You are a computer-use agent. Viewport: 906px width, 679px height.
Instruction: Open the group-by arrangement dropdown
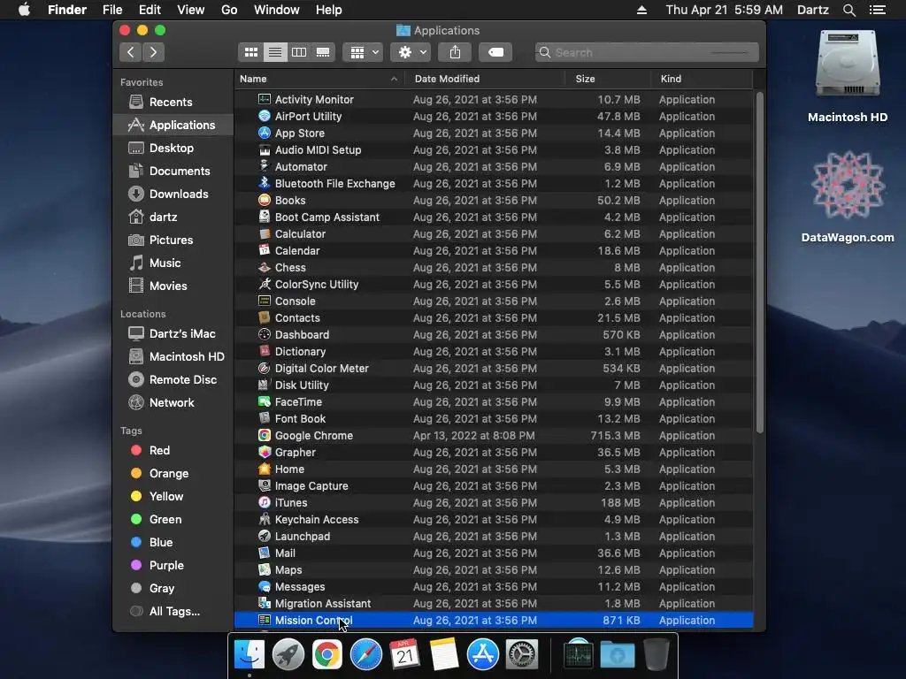(x=363, y=52)
